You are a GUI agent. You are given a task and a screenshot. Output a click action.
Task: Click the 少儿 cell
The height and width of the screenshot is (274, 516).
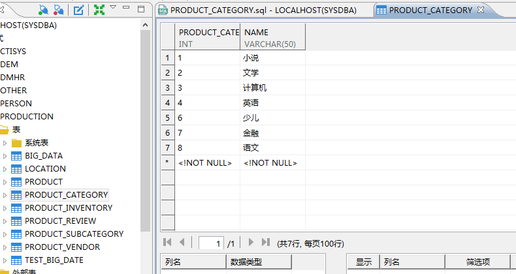(272, 117)
